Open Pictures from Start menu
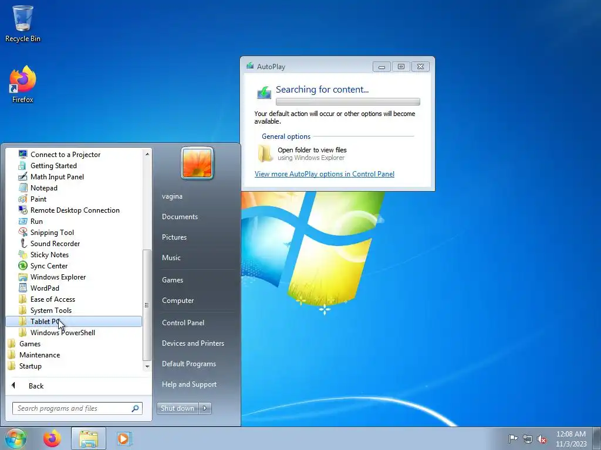Screen dimensions: 601x450 [x=174, y=237]
